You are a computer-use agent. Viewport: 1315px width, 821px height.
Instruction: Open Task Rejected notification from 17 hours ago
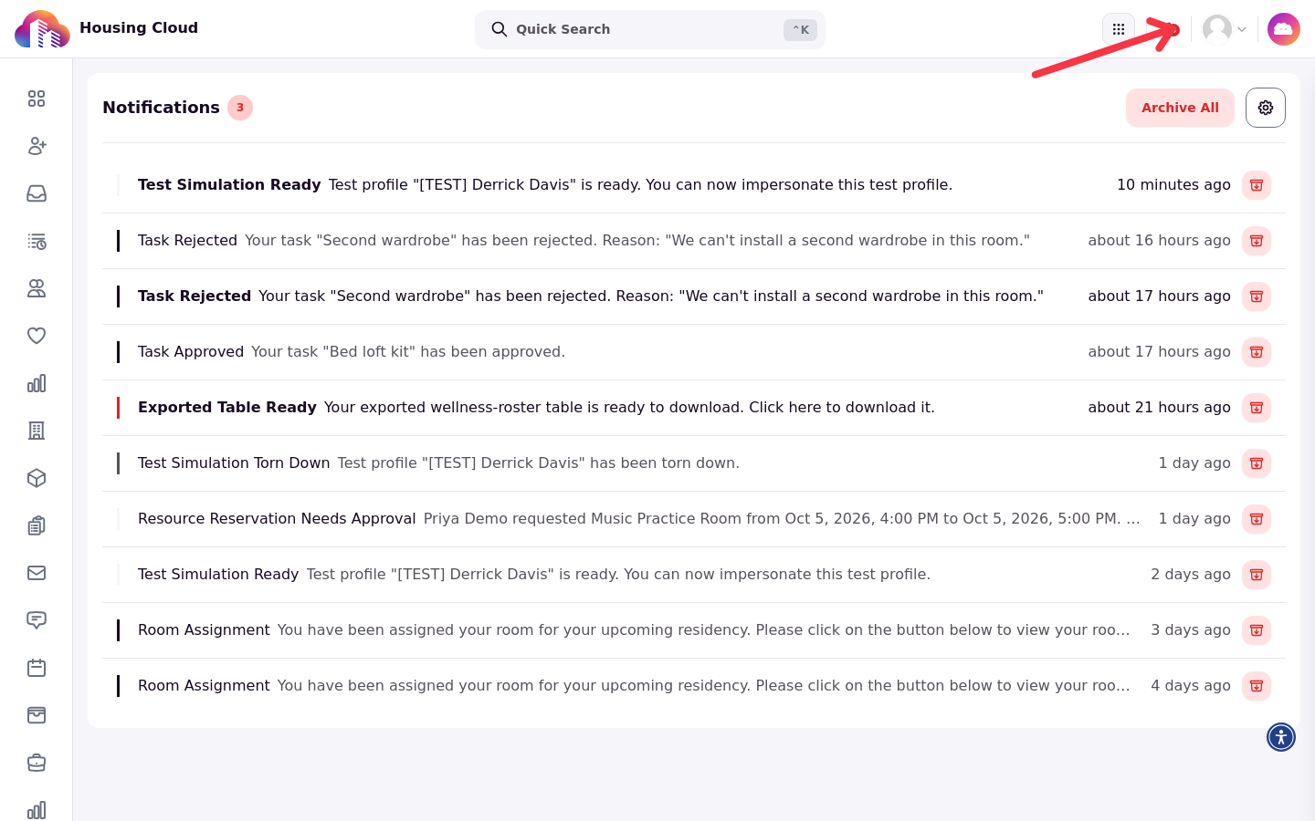pyautogui.click(x=694, y=296)
